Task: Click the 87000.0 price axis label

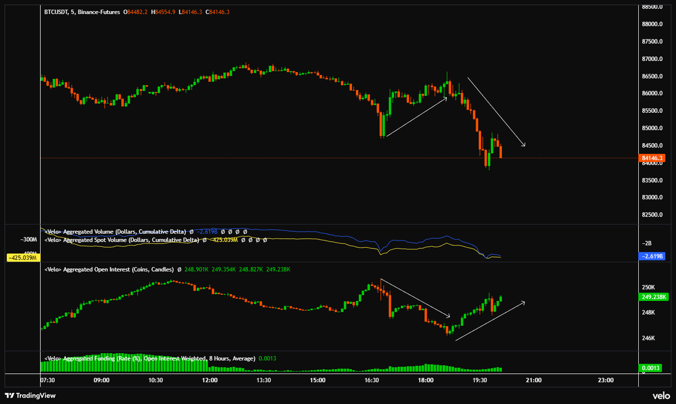Action: coord(652,59)
